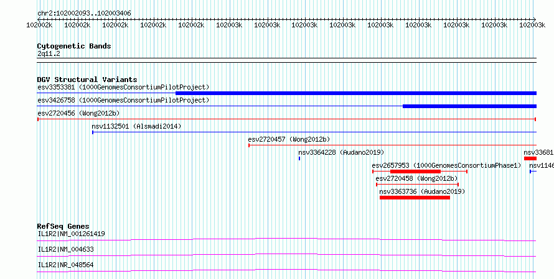
Task: Click the esv2720458 red variant line
Action: (417, 185)
